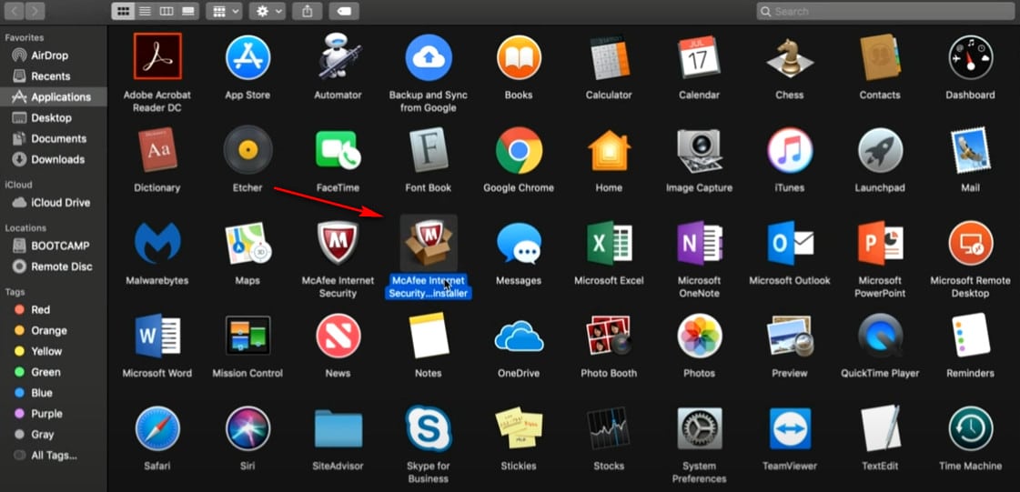
Task: Open TeamViewer app
Action: pos(789,429)
